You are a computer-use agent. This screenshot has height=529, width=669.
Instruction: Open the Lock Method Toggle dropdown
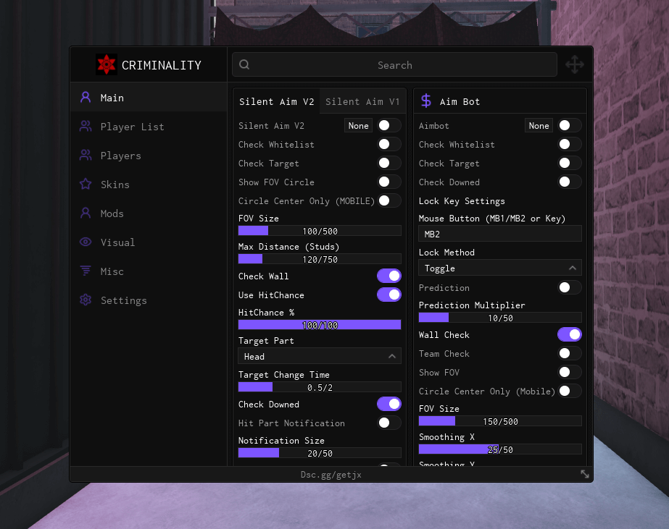[x=500, y=268]
